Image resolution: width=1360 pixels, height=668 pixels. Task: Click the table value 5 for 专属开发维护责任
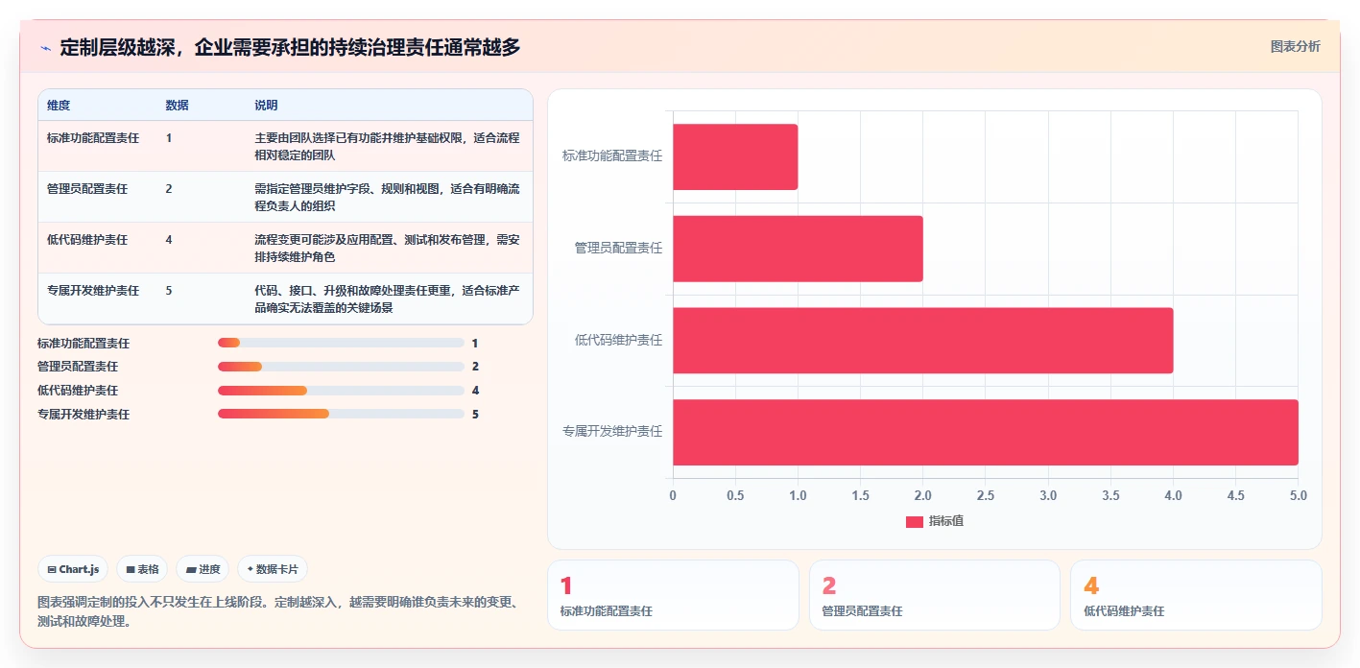(x=169, y=291)
